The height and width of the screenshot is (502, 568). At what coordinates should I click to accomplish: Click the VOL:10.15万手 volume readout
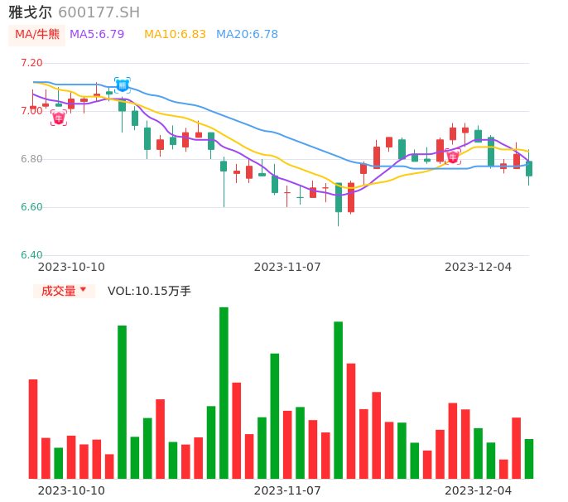149,291
